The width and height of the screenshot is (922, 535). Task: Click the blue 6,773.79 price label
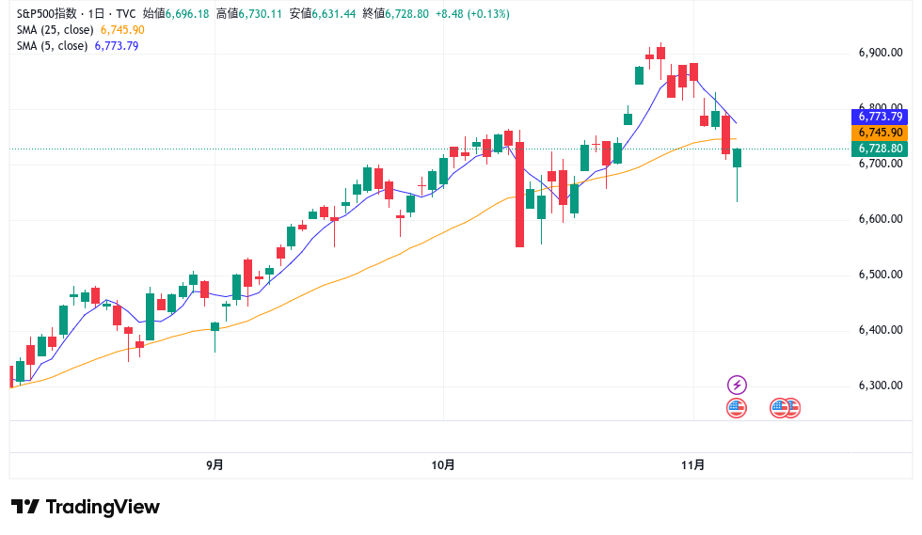coord(880,117)
